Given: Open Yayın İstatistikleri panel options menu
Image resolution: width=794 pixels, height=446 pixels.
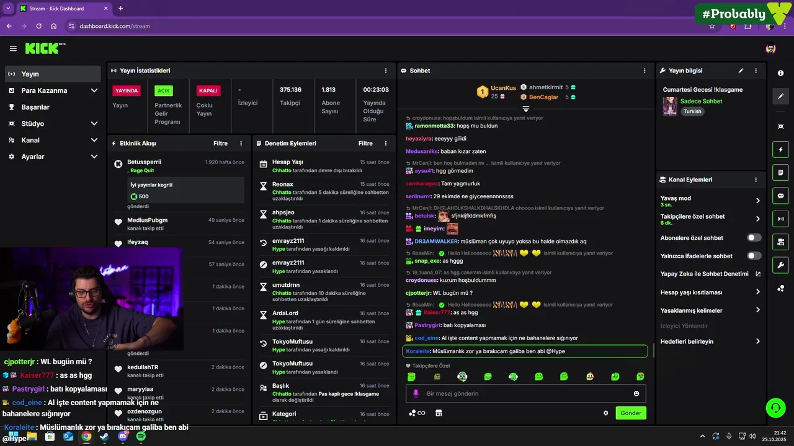Looking at the screenshot, I should coord(386,71).
